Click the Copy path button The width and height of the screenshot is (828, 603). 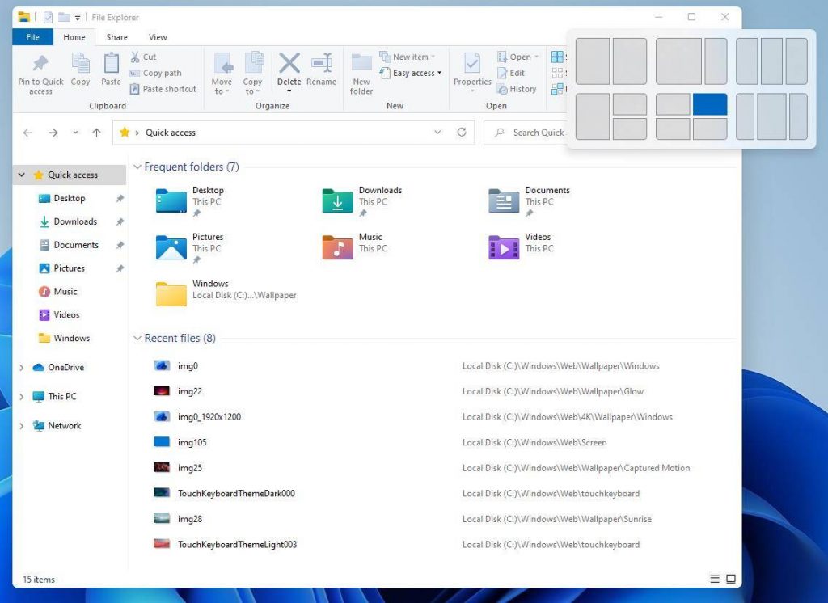pos(156,73)
